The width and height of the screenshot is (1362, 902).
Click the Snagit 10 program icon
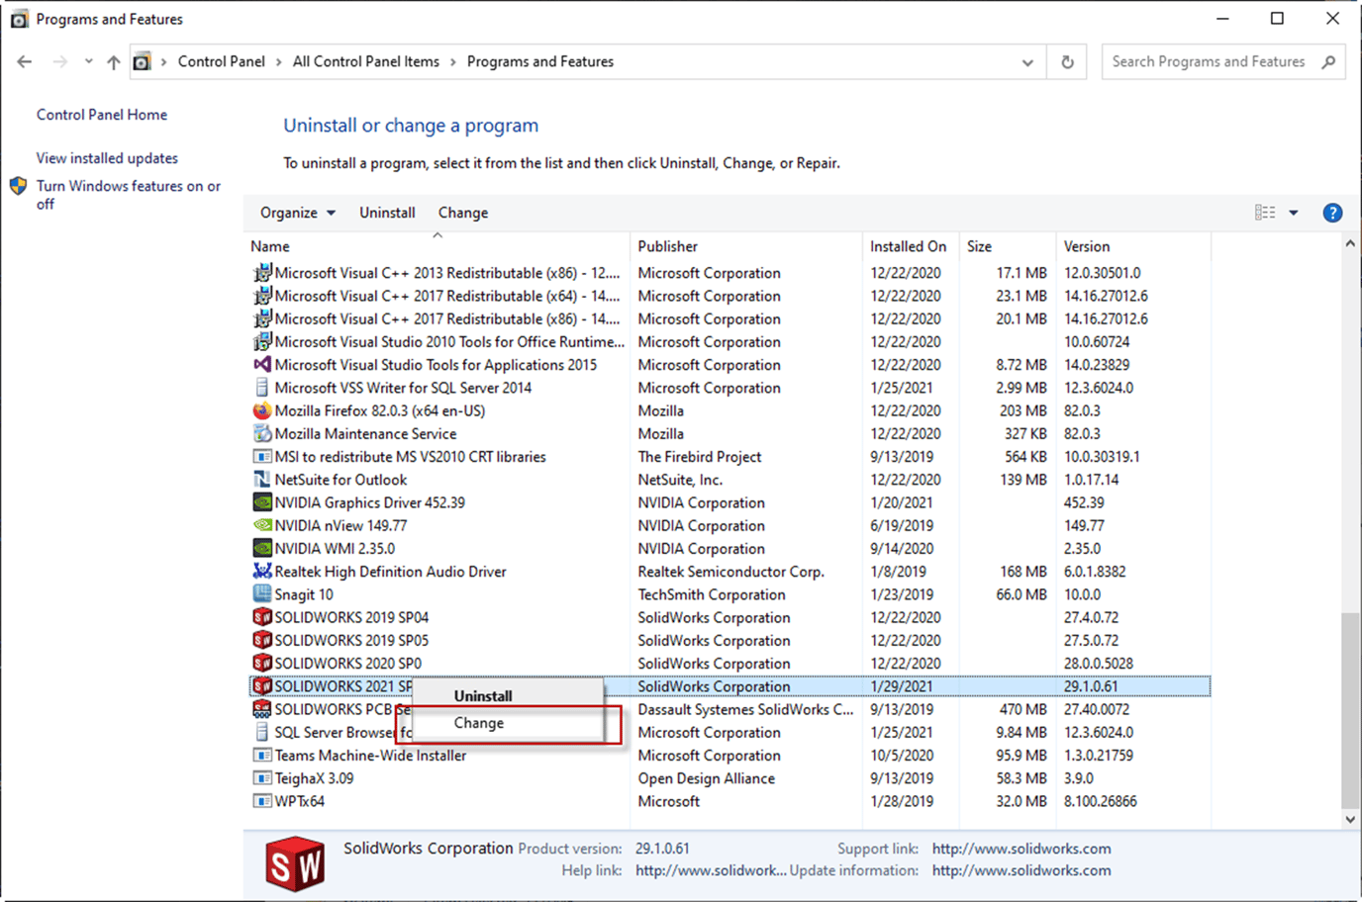[262, 593]
